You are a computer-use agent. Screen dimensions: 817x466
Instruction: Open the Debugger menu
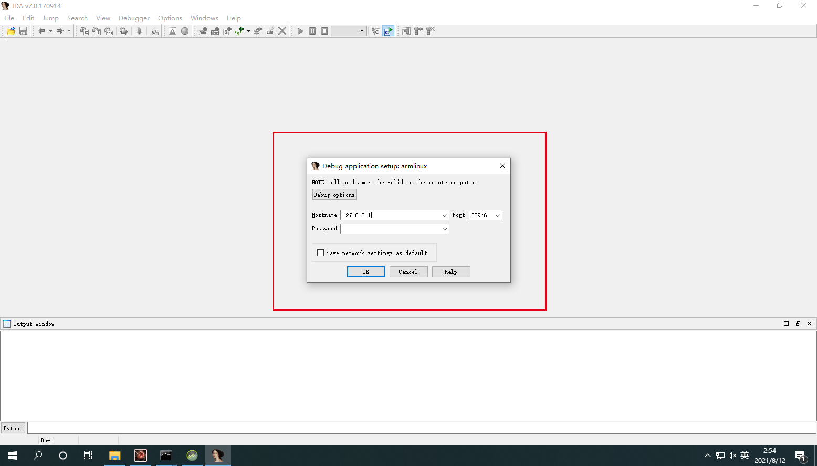pyautogui.click(x=134, y=18)
